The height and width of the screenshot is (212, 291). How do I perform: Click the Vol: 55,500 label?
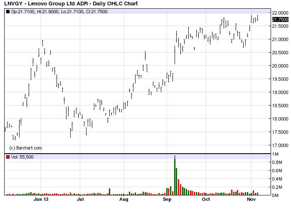(22, 157)
